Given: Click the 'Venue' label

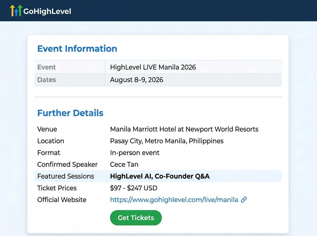Looking at the screenshot, I should click(x=47, y=129).
